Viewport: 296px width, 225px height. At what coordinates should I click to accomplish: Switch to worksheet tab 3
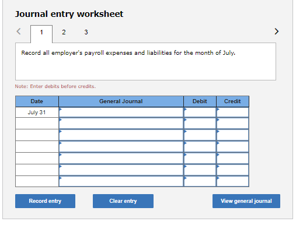coord(86,32)
